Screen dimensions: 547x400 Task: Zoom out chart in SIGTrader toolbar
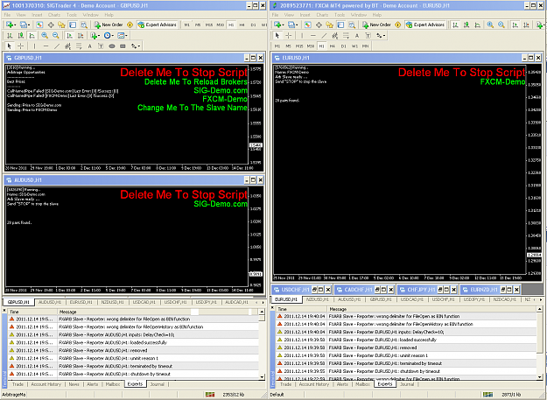(x=55, y=36)
